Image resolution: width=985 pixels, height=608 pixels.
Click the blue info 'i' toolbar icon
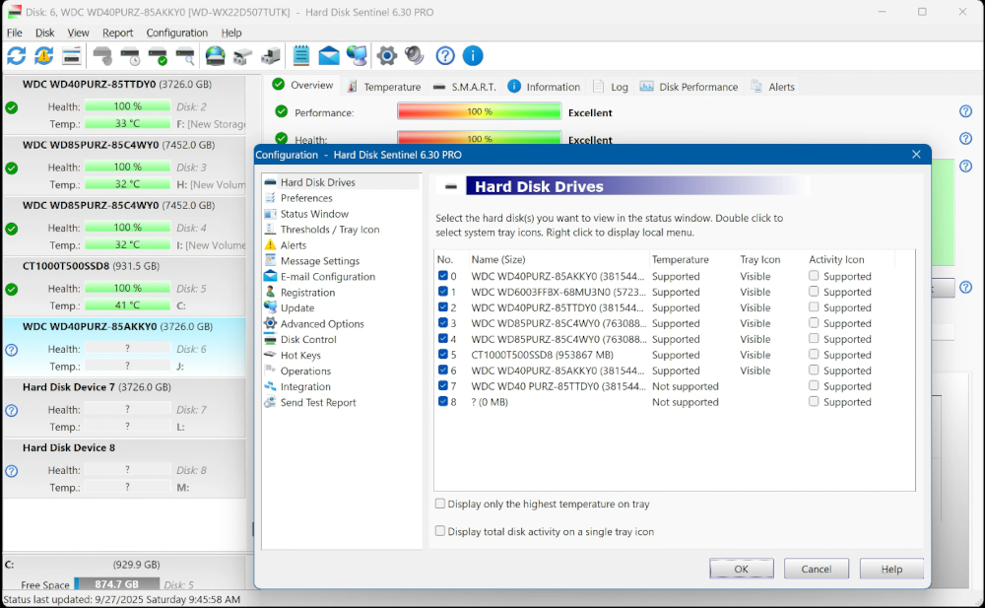pyautogui.click(x=473, y=56)
